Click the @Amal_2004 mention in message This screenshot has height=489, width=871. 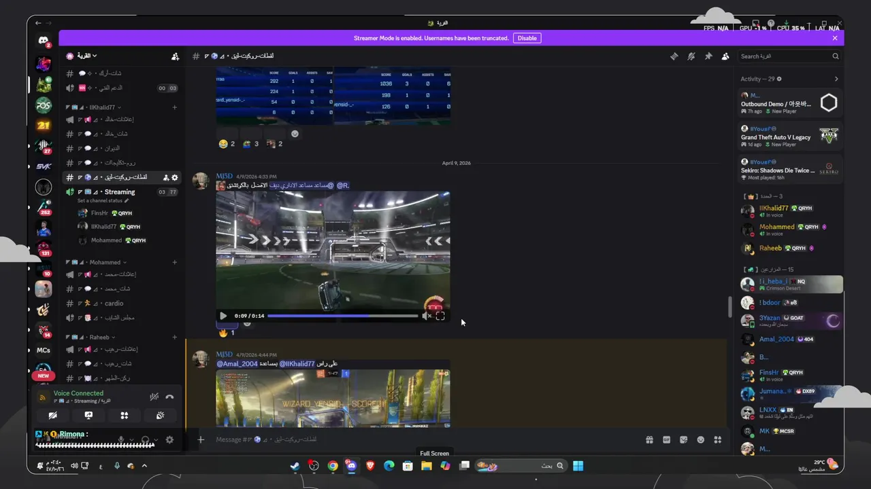point(237,364)
